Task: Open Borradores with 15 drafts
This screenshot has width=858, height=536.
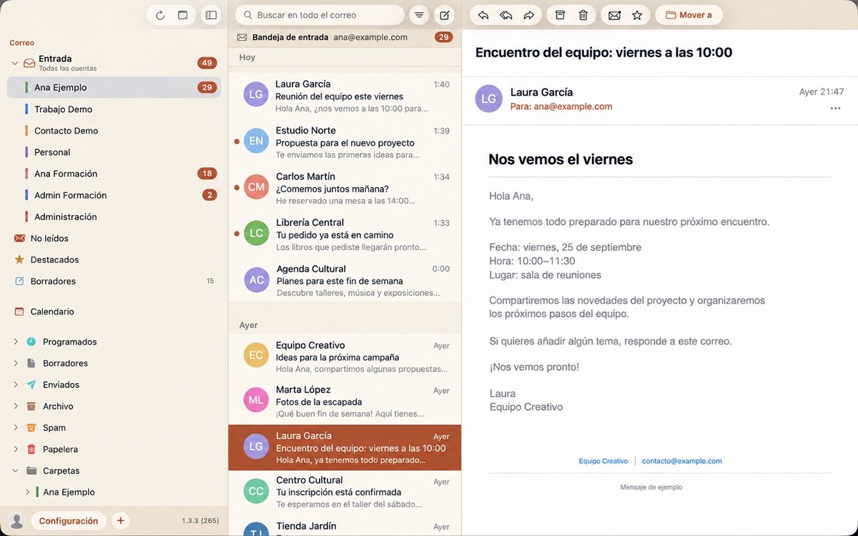Action: pyautogui.click(x=114, y=281)
